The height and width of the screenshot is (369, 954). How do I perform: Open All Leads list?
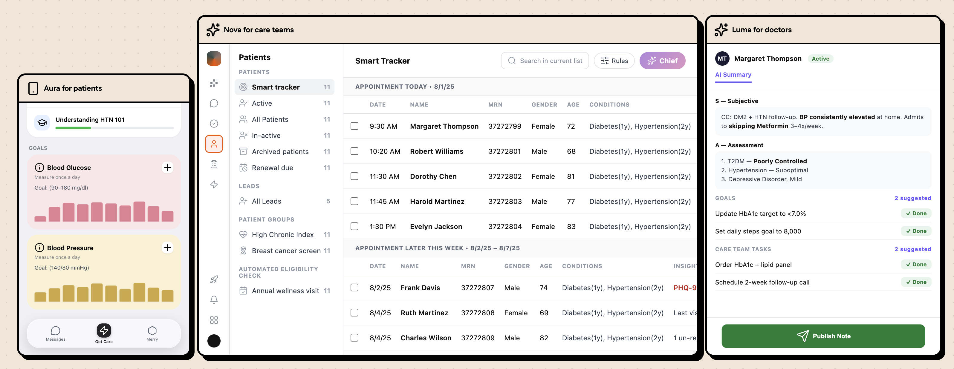click(x=285, y=201)
